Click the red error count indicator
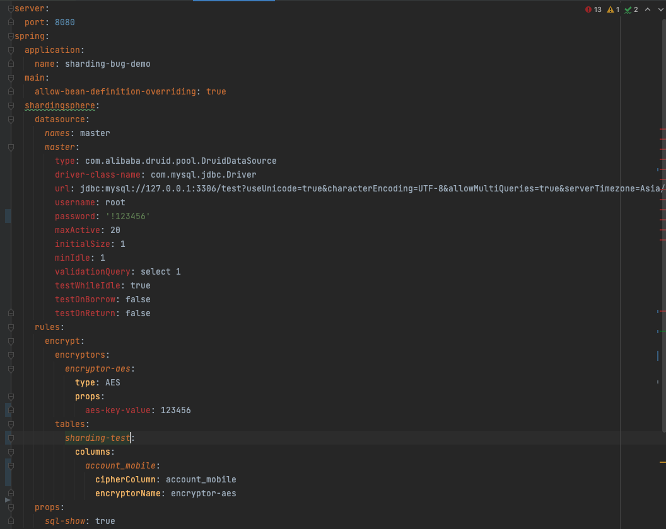 593,9
